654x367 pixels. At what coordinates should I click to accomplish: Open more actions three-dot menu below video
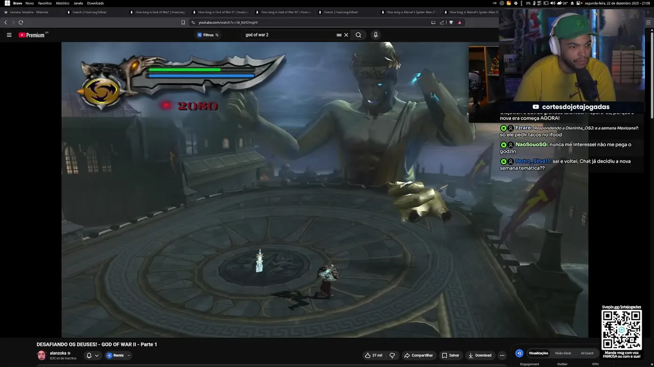[502, 355]
